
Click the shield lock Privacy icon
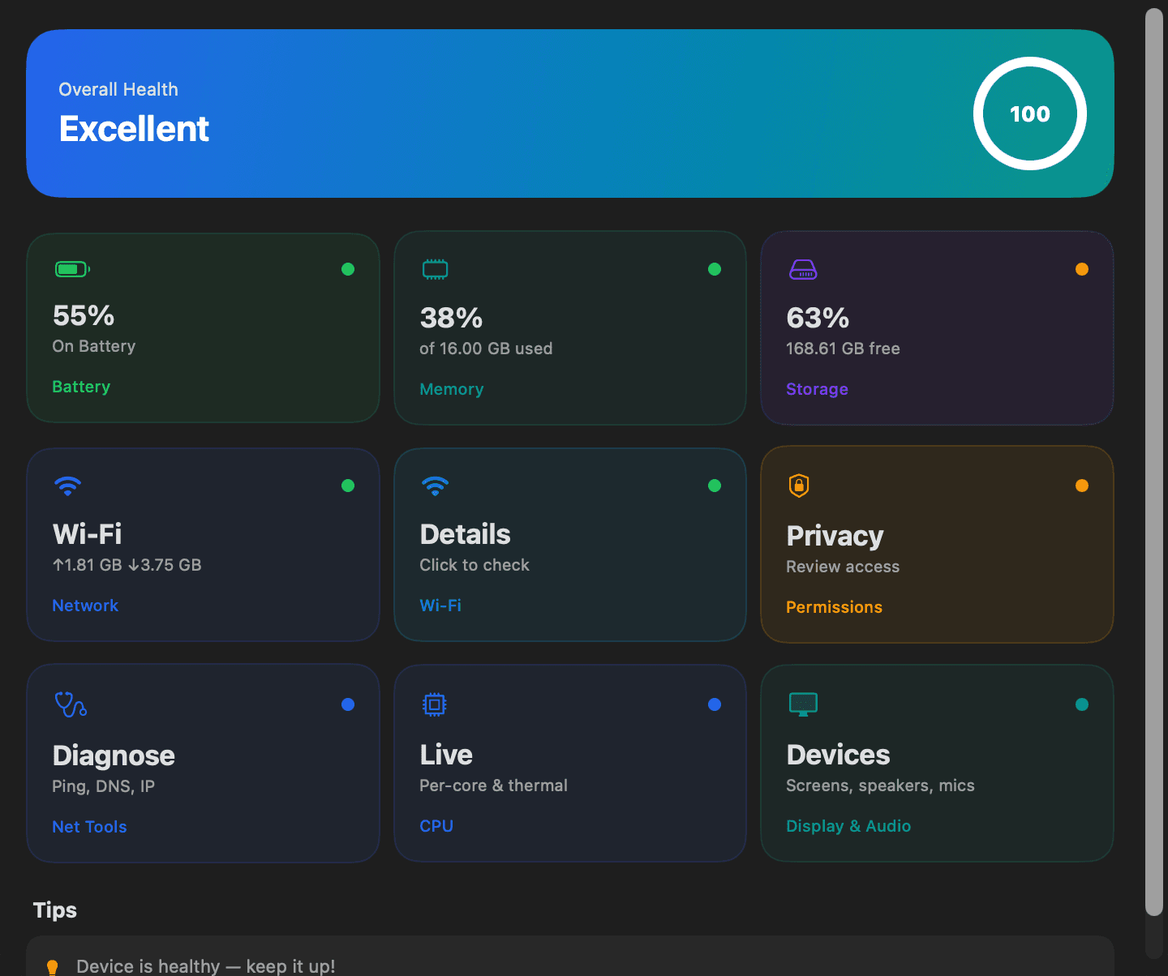pyautogui.click(x=799, y=486)
